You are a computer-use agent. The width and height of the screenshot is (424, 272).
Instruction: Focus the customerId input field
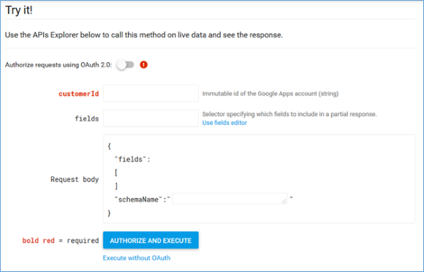tap(151, 94)
